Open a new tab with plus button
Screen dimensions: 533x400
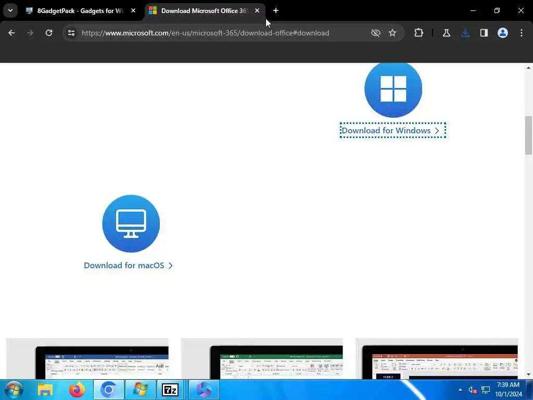[276, 11]
